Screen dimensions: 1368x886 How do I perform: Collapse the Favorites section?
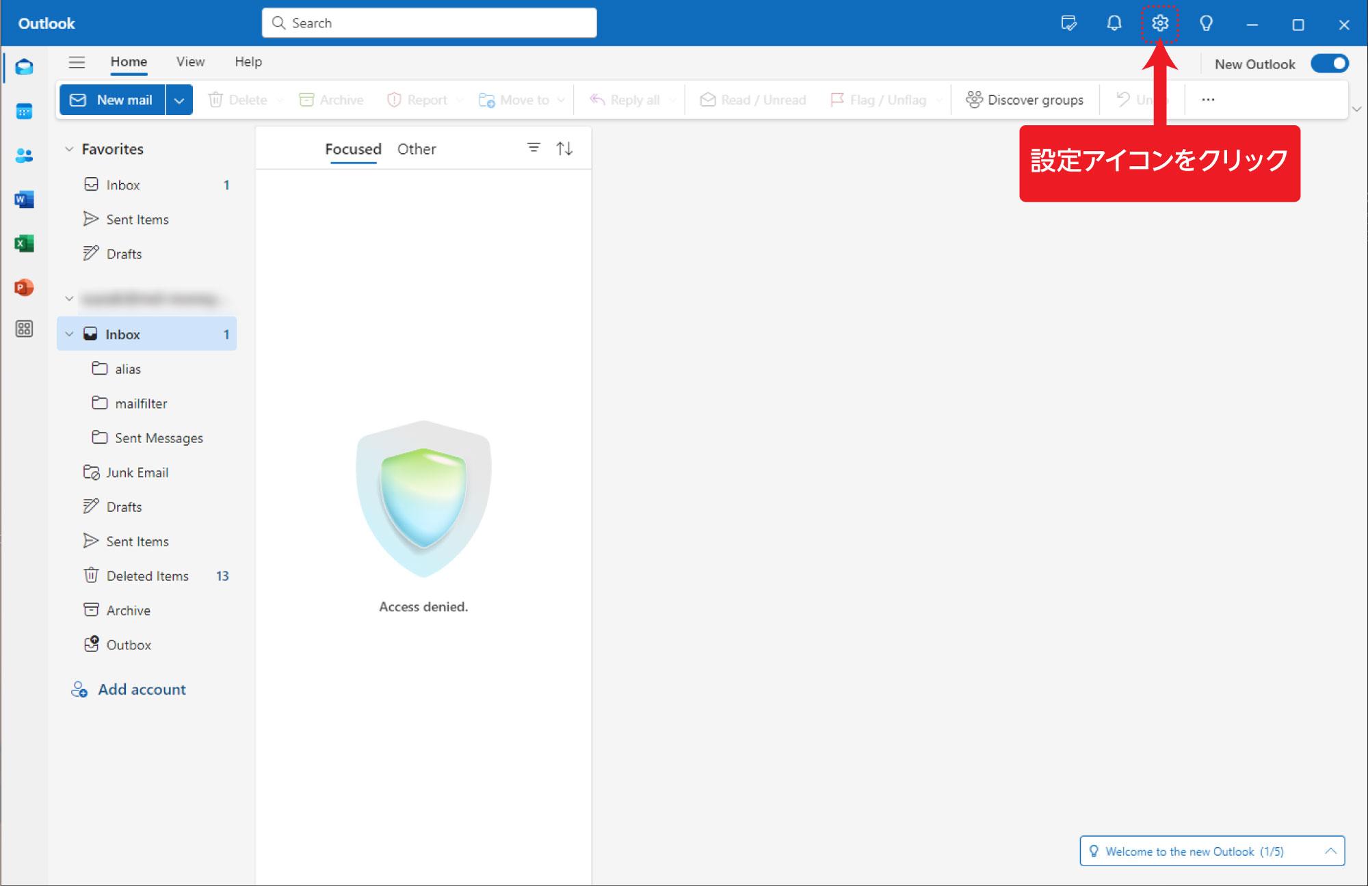68,149
